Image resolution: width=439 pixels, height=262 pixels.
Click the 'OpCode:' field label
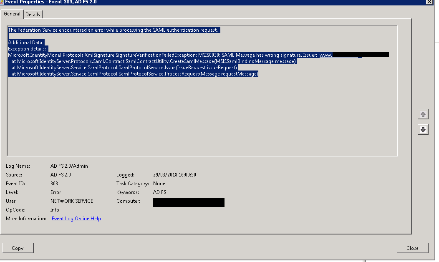pyautogui.click(x=16, y=210)
